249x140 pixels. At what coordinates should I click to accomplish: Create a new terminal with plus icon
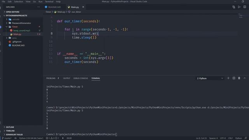pyautogui.click(x=228, y=78)
